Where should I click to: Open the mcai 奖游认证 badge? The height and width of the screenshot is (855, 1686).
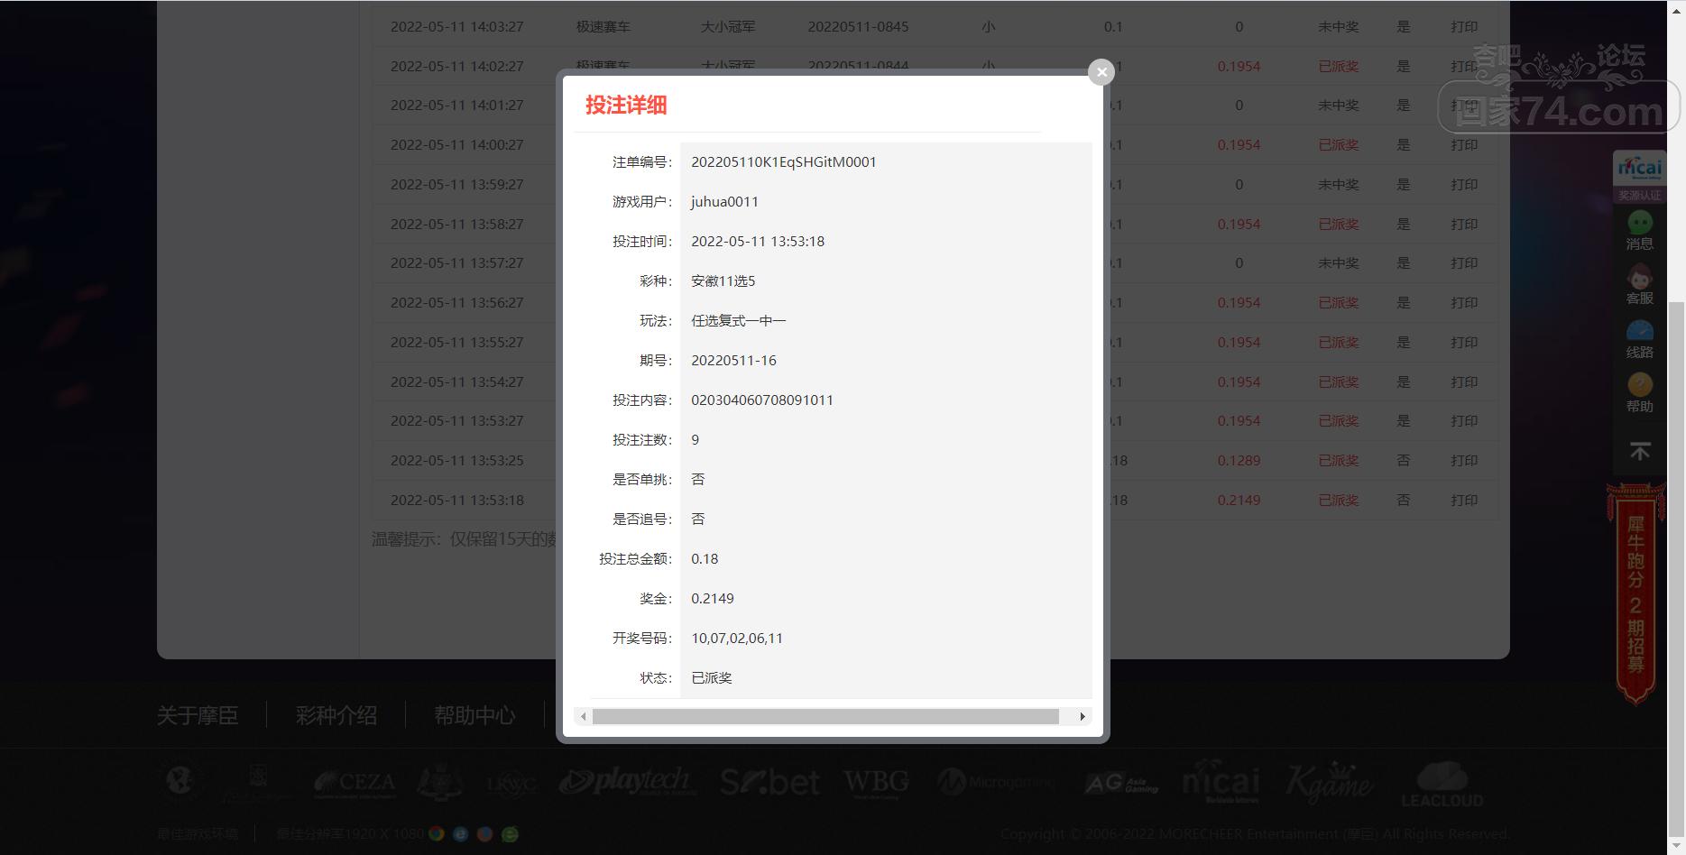tap(1639, 176)
